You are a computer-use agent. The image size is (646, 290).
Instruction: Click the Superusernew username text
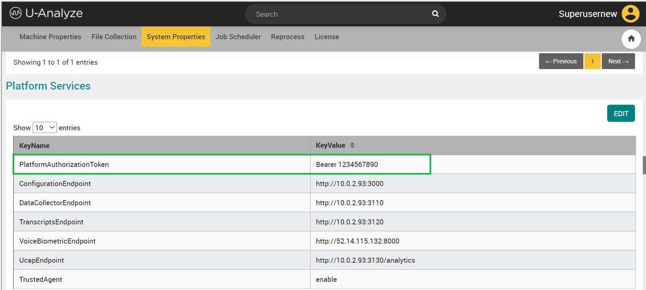(x=588, y=14)
